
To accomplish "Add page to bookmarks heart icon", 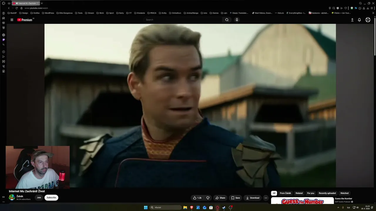I will point(345,8).
